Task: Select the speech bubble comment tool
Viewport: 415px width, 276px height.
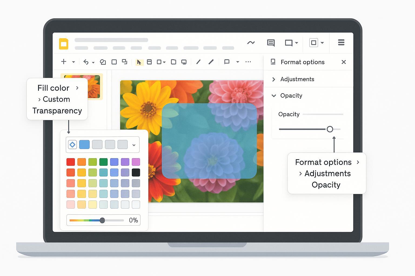Action: [x=227, y=62]
